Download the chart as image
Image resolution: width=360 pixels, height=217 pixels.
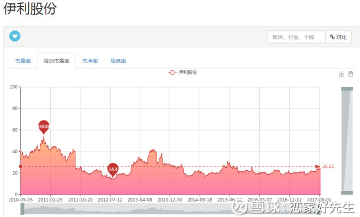pos(341,74)
